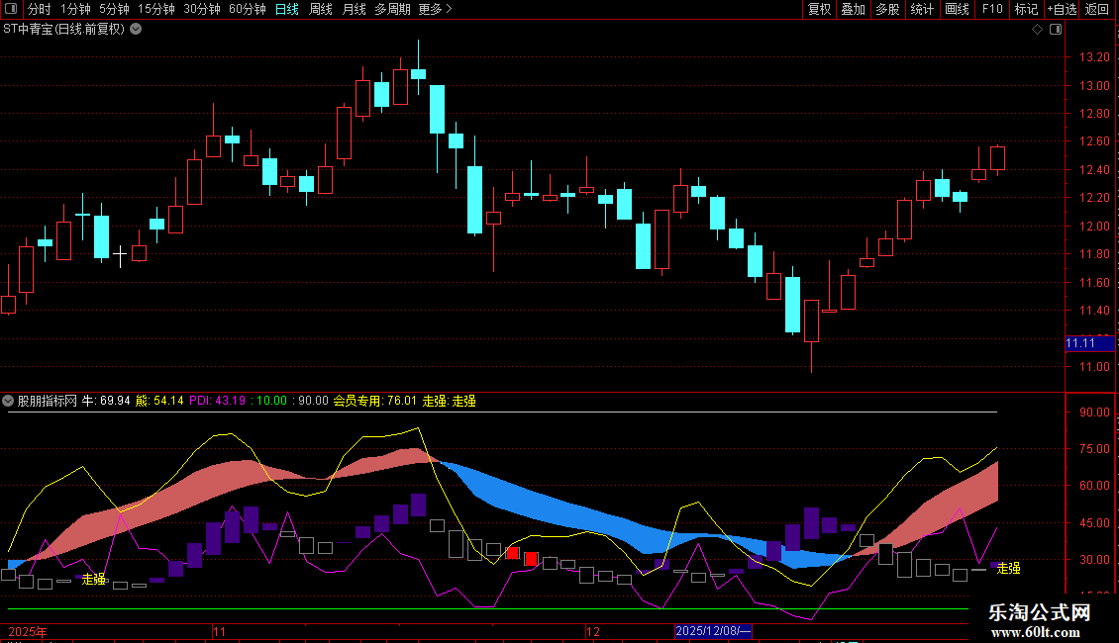Click the first red signal block in indicator
Viewport: 1119px width, 643px height.
click(x=512, y=553)
